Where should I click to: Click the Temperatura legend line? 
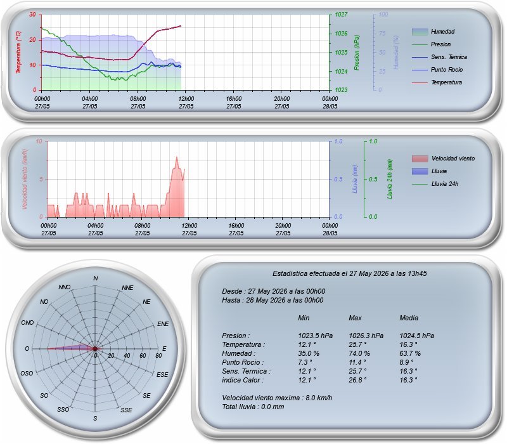pyautogui.click(x=420, y=82)
